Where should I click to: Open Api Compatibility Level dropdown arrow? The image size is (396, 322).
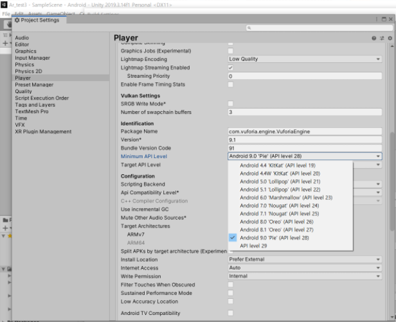click(378, 192)
